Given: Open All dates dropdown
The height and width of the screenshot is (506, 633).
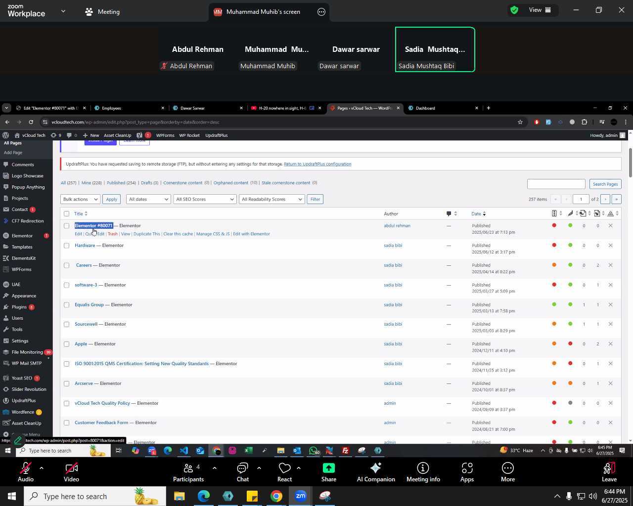Looking at the screenshot, I should click(x=148, y=199).
